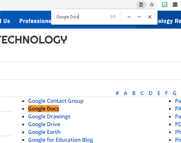Open the Technology Resources nav item

(x=169, y=21)
